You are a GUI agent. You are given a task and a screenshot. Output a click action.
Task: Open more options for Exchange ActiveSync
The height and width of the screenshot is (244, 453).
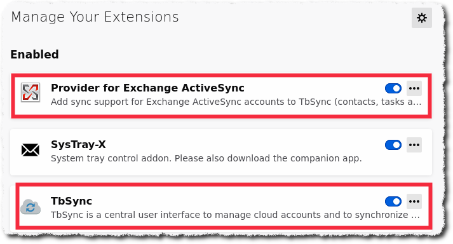pyautogui.click(x=414, y=88)
